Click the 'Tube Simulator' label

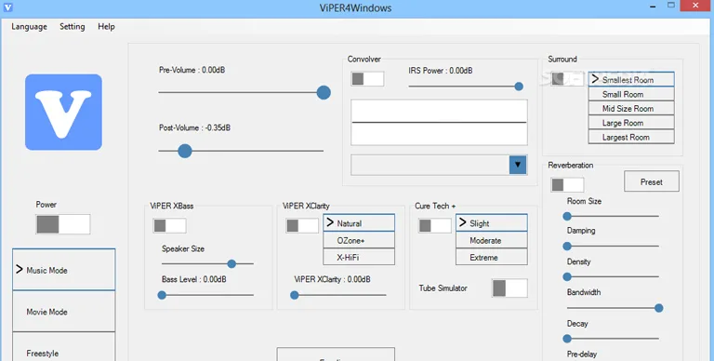tap(443, 288)
